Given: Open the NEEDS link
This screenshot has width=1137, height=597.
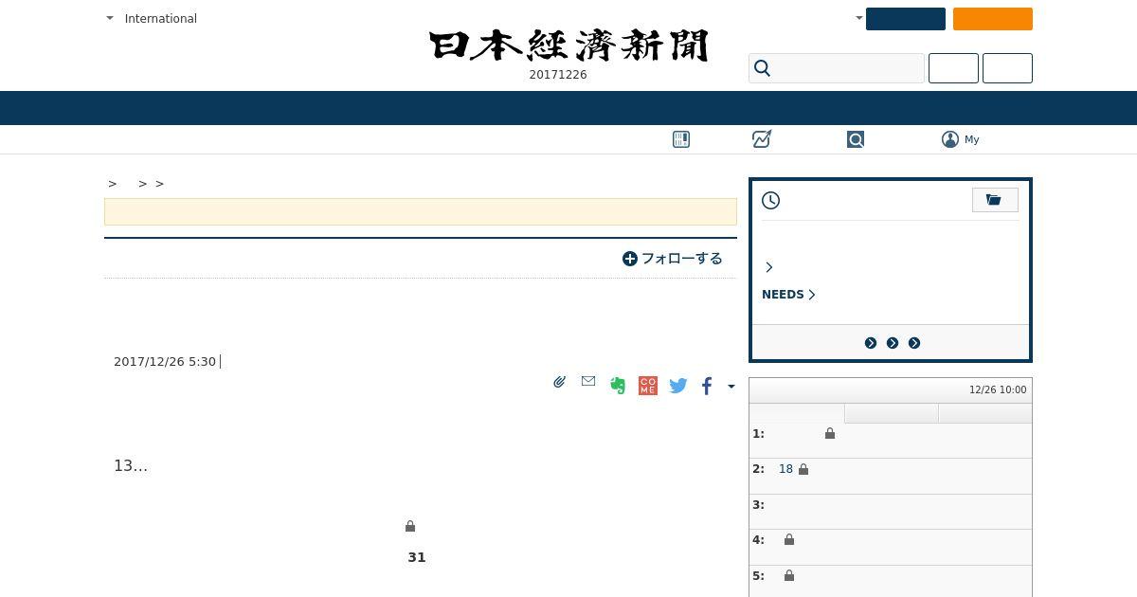Looking at the screenshot, I should (788, 295).
